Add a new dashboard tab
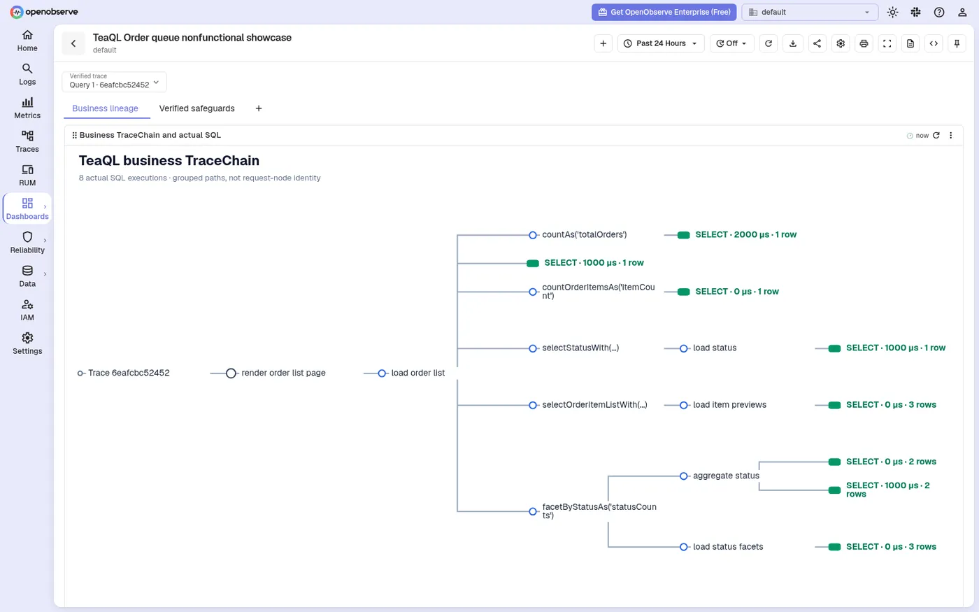The height and width of the screenshot is (612, 979). click(x=259, y=108)
